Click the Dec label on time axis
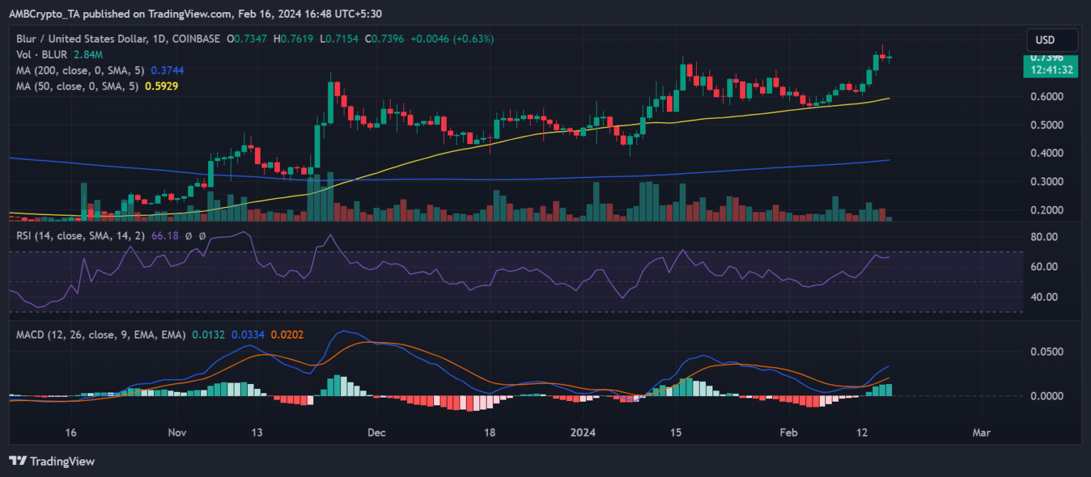Image resolution: width=1091 pixels, height=477 pixels. point(377,432)
